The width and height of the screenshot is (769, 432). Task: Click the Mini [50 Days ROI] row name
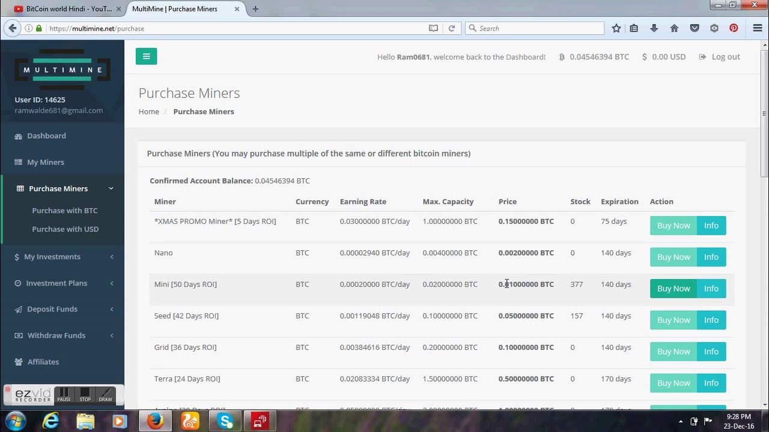[186, 284]
